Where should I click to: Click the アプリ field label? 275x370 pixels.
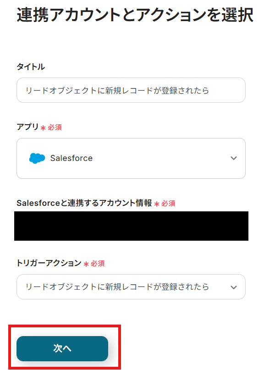[27, 127]
